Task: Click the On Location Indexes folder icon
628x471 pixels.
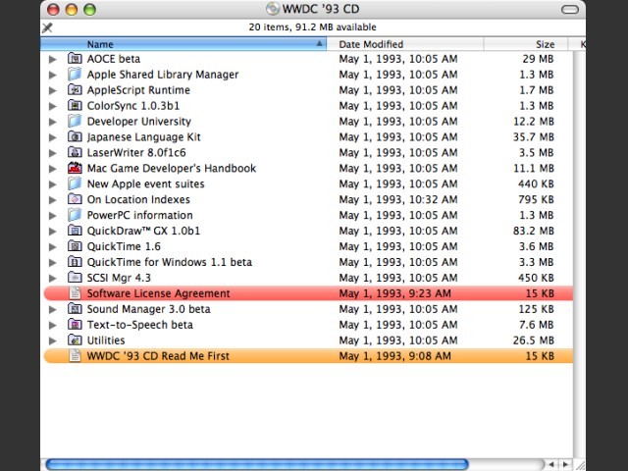Action: tap(75, 199)
